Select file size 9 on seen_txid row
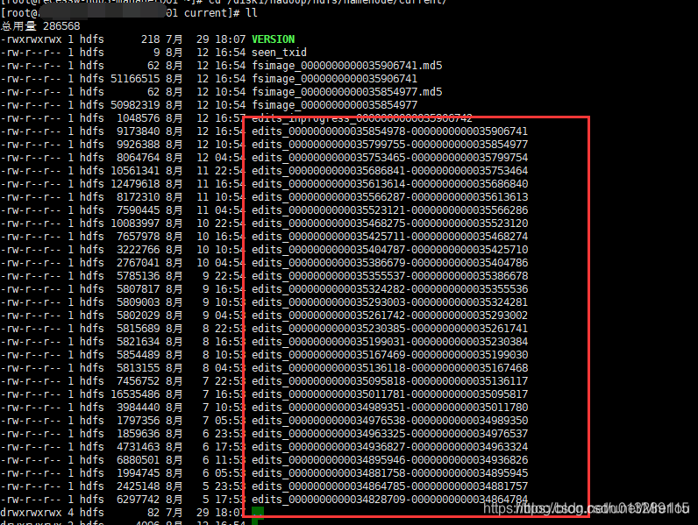The image size is (698, 525). [x=157, y=53]
